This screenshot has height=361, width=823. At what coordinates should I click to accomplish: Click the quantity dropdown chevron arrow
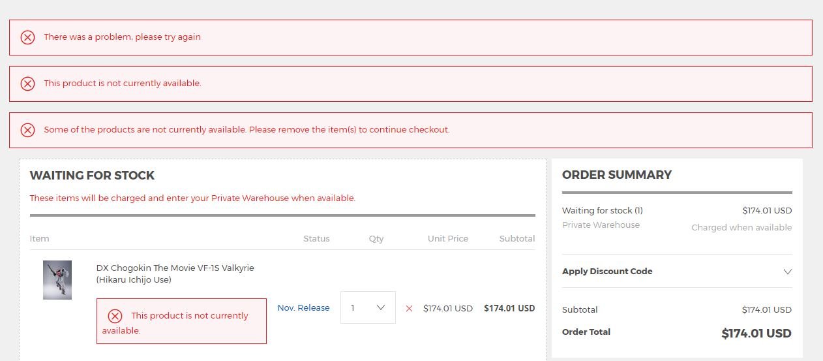click(x=381, y=307)
